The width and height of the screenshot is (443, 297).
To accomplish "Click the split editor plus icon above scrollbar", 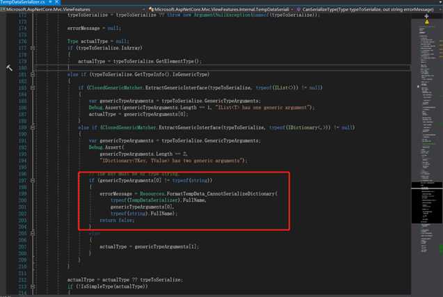I will (426, 16).
